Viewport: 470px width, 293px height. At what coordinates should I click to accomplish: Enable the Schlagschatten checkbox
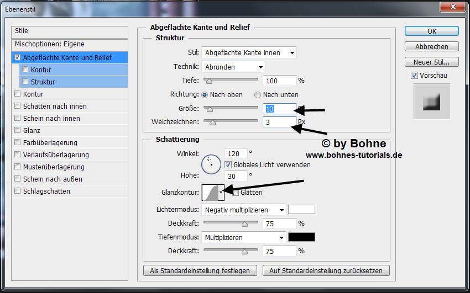pyautogui.click(x=18, y=191)
